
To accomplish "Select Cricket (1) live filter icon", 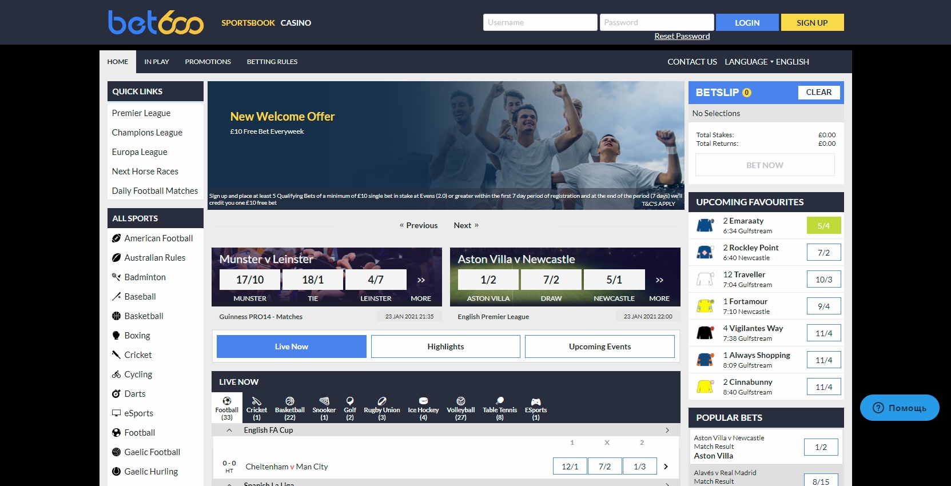I will point(257,401).
